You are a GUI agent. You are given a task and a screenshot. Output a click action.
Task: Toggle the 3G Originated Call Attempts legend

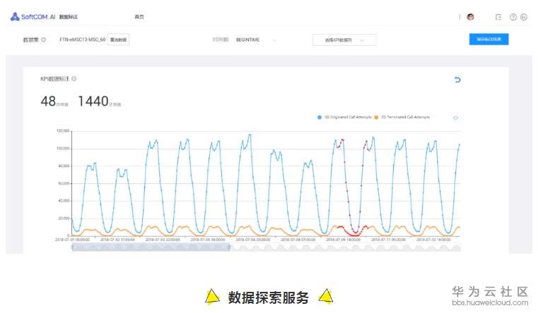[x=344, y=117]
